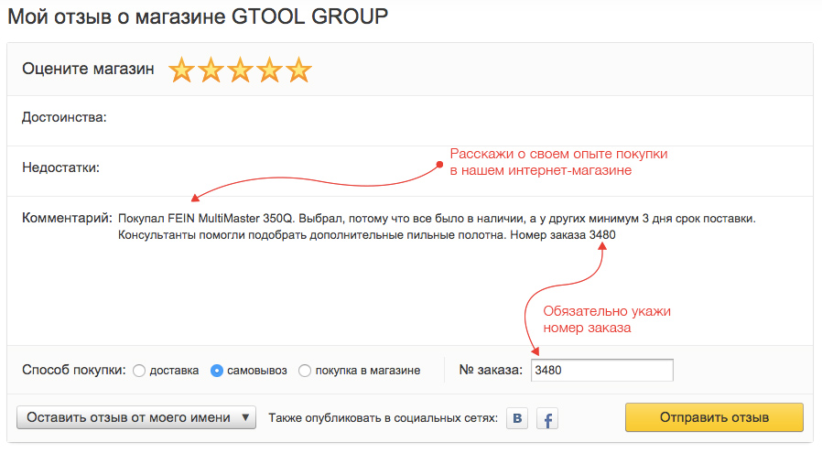Click the Оцените магазин label
The width and height of the screenshot is (822, 453).
88,69
